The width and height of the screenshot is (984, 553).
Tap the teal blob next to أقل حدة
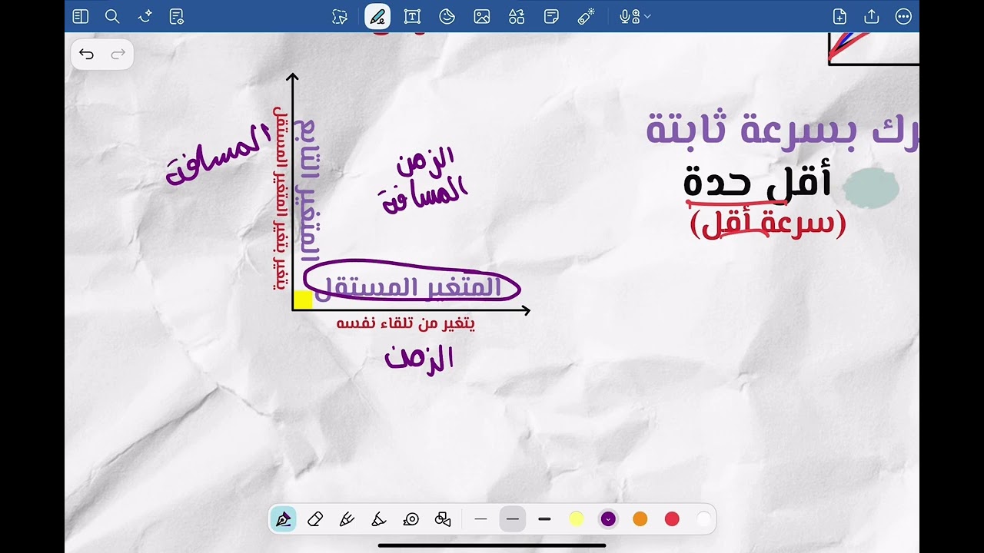pyautogui.click(x=871, y=189)
